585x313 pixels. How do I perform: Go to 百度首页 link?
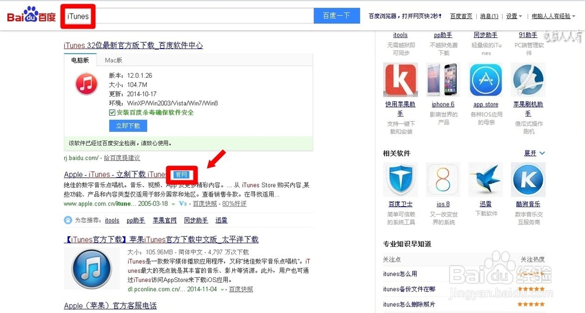pyautogui.click(x=461, y=16)
